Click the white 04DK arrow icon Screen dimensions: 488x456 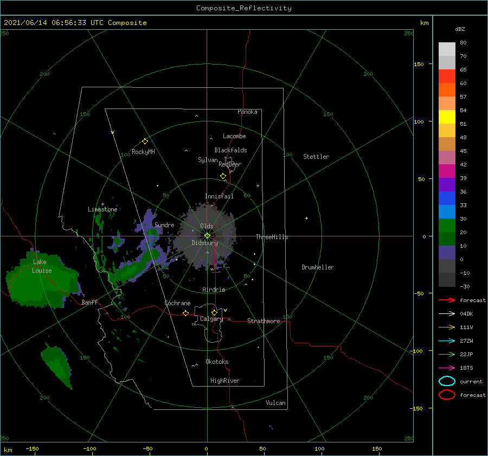[x=447, y=313]
